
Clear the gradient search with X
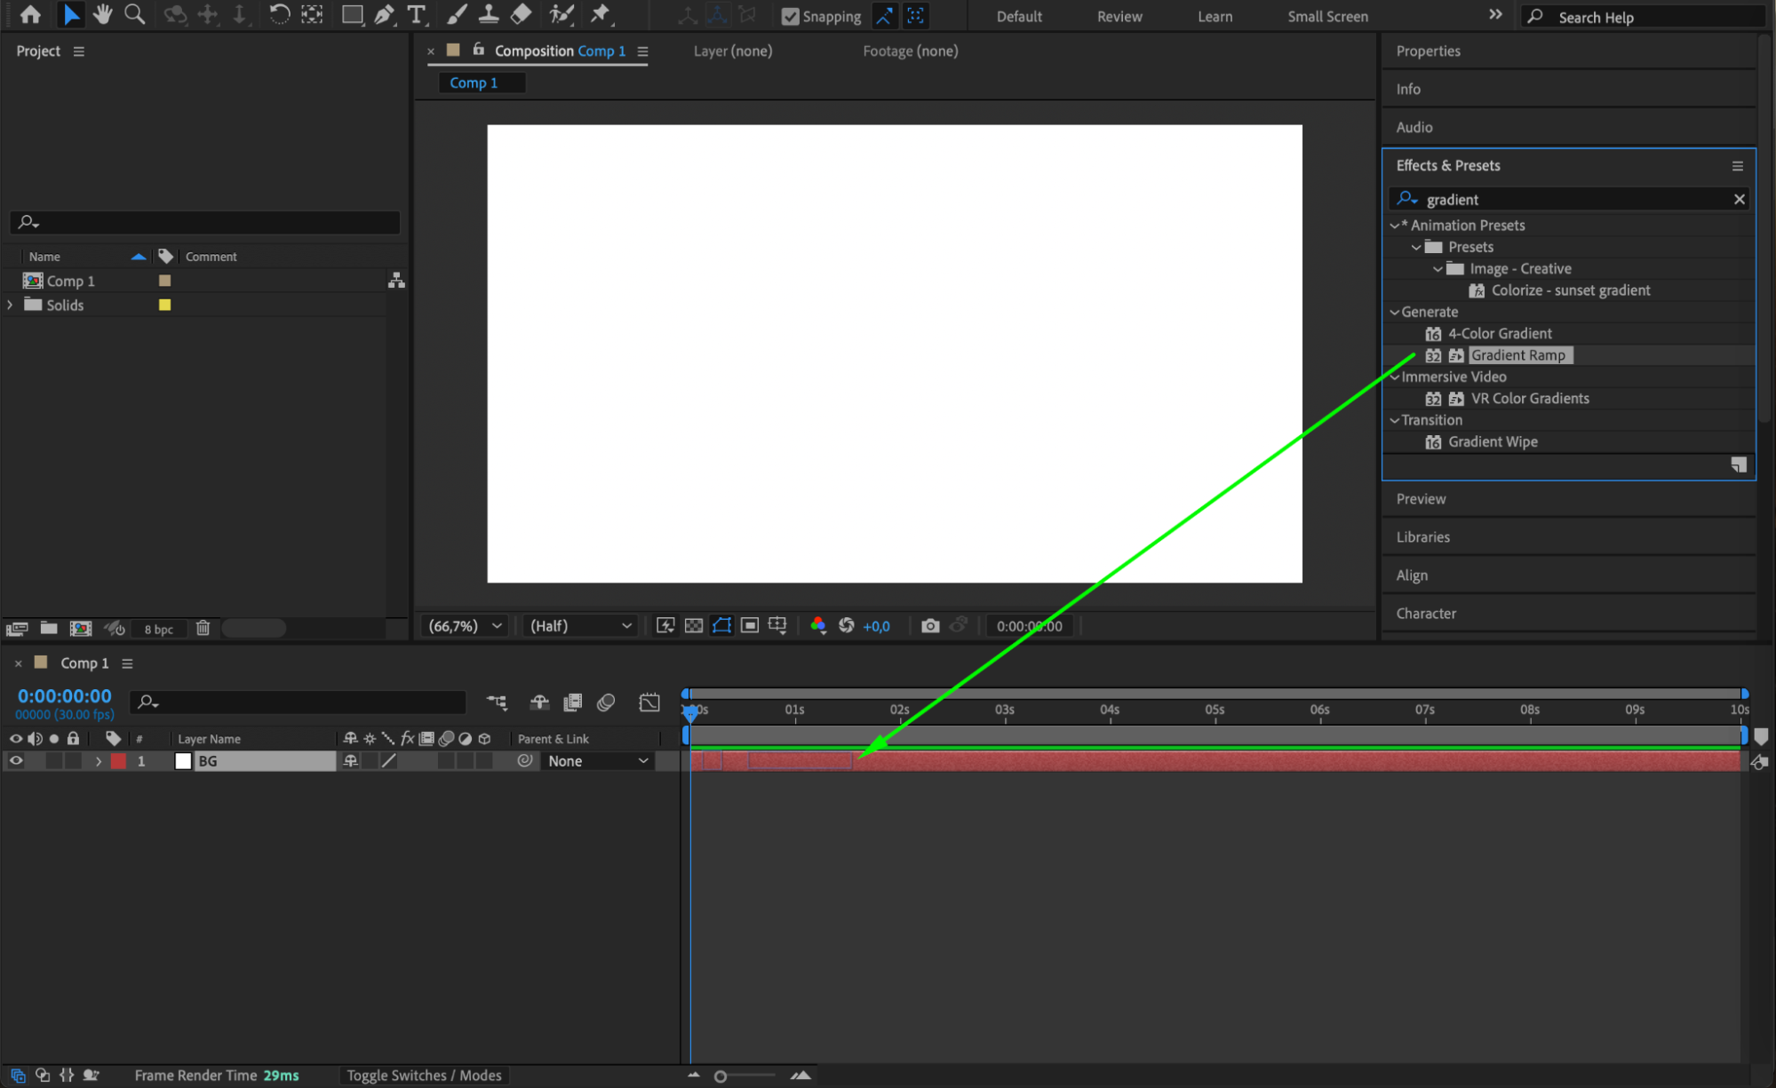[x=1739, y=199]
